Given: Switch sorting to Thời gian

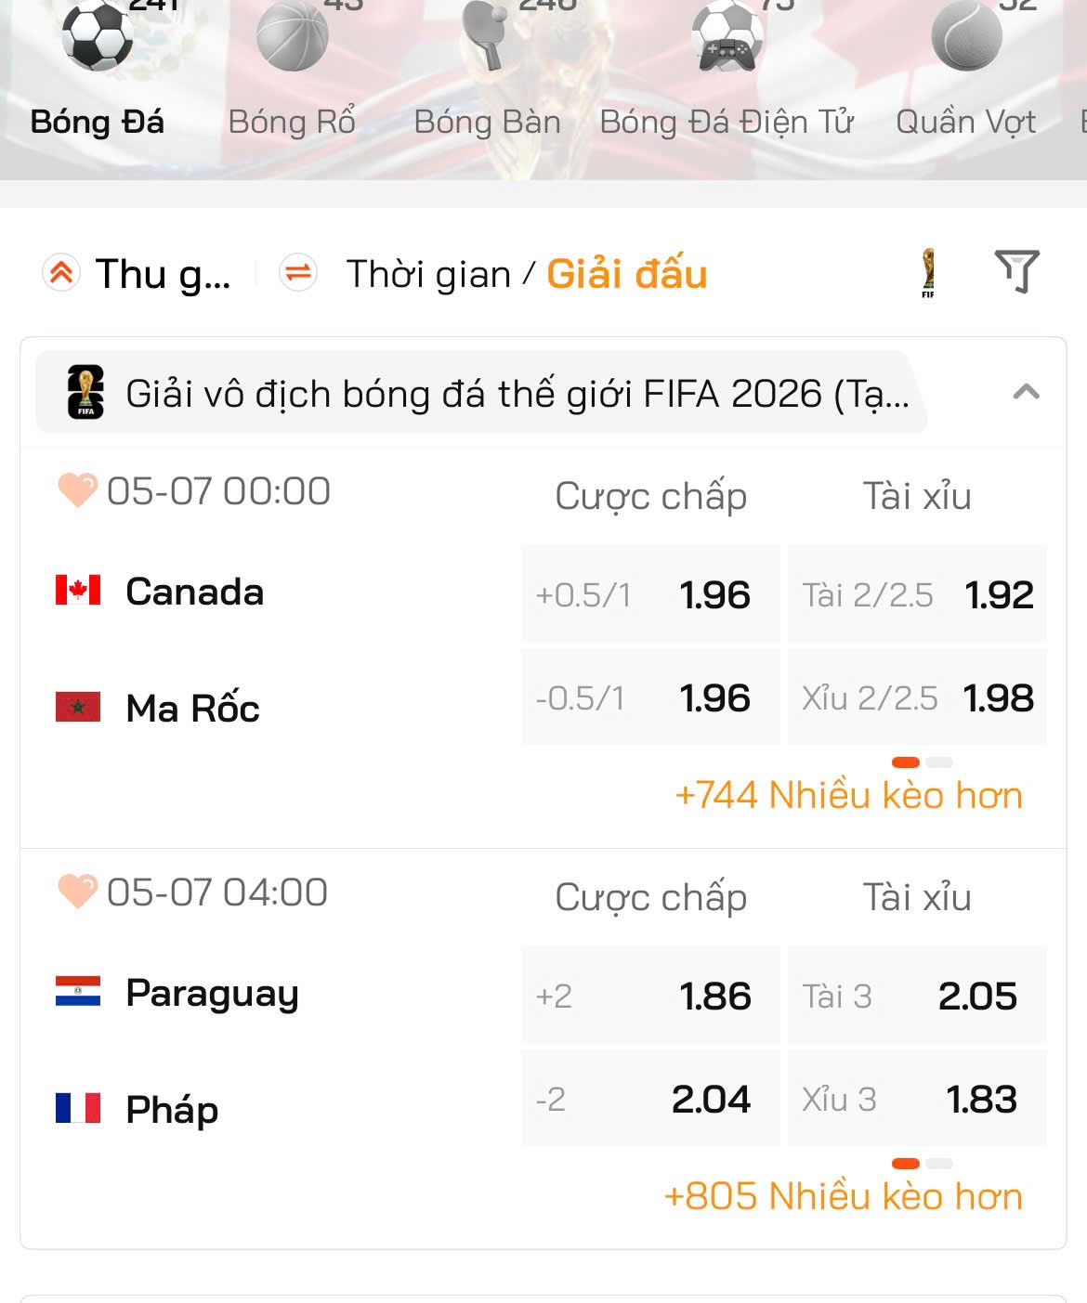Looking at the screenshot, I should click(x=428, y=274).
